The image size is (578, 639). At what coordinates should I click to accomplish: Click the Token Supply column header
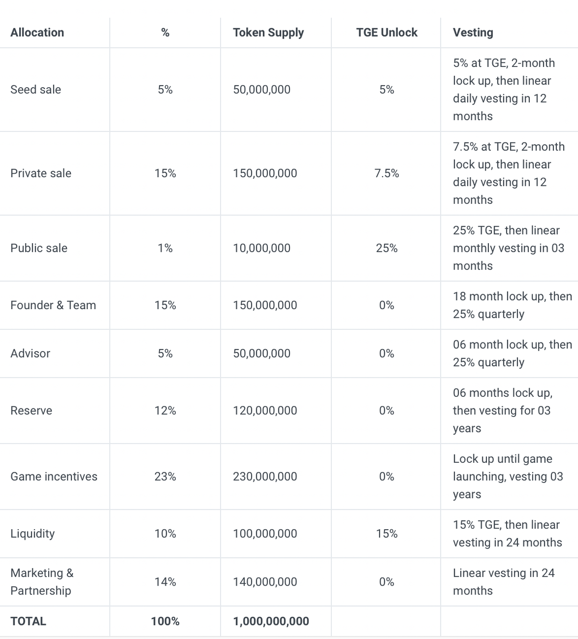point(268,32)
